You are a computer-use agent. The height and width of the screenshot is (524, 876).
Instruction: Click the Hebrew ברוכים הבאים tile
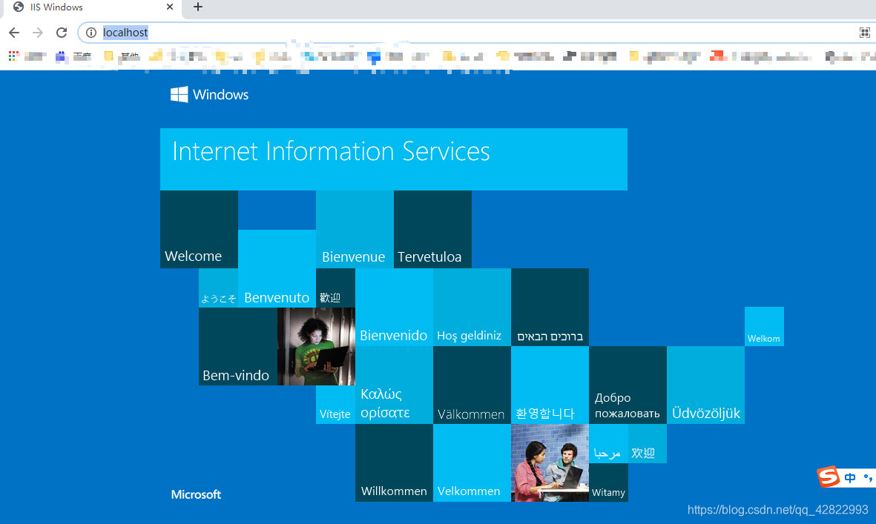click(550, 308)
